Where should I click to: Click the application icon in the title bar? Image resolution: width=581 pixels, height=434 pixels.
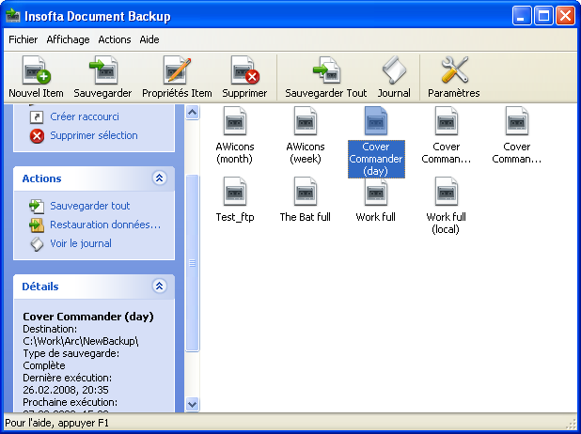click(13, 16)
